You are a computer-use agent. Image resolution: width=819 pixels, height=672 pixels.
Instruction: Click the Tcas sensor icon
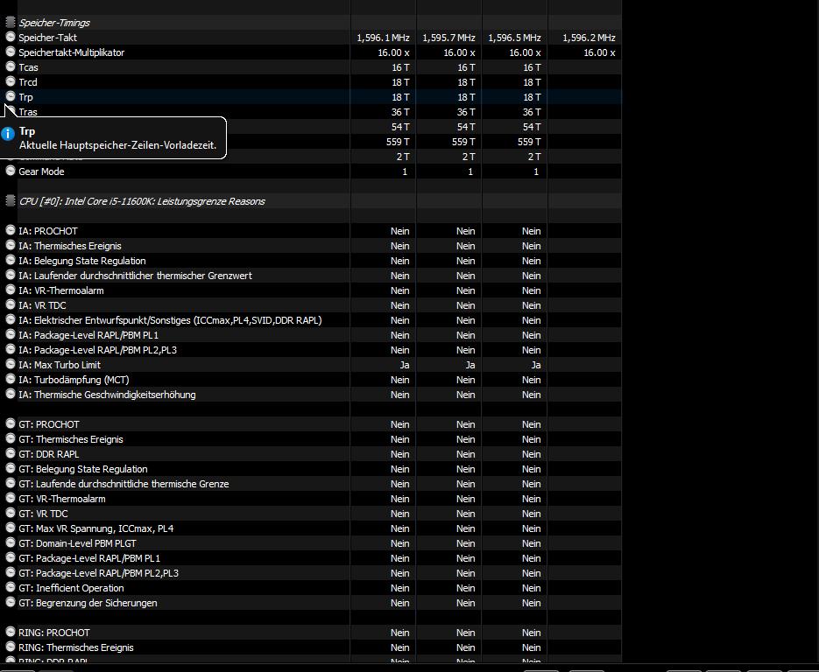pos(11,66)
